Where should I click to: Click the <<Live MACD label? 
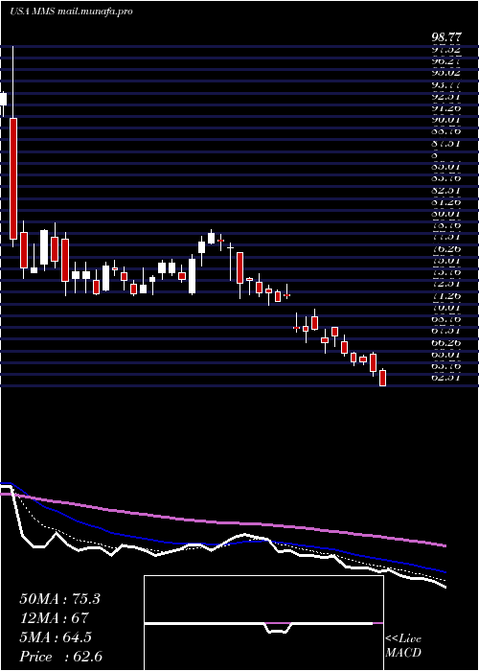[403, 646]
